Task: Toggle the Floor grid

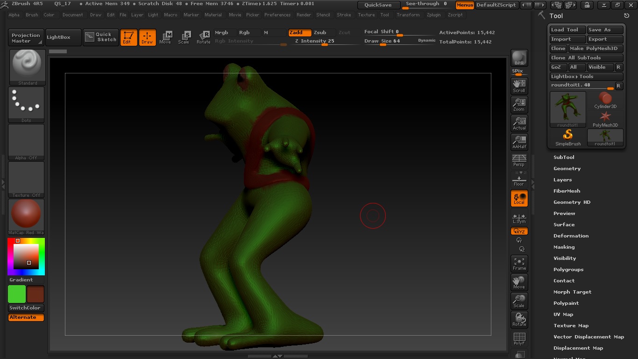Action: (519, 179)
